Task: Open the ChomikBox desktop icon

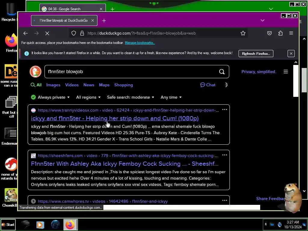Action: (11, 198)
